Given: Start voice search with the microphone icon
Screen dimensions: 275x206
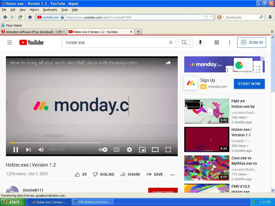Looking at the screenshot, I should [200, 42].
